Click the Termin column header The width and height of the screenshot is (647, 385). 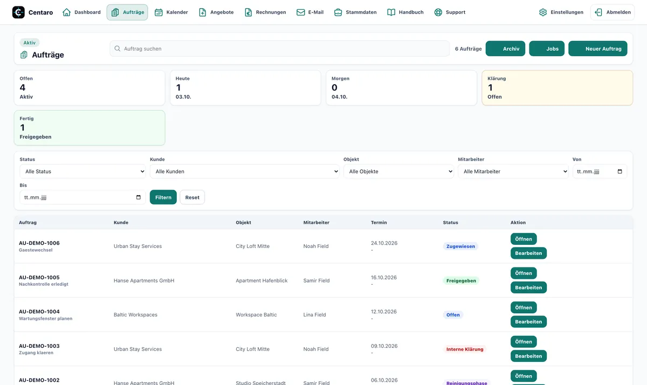point(379,223)
